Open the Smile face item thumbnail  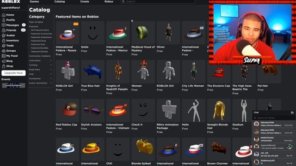coord(92,33)
